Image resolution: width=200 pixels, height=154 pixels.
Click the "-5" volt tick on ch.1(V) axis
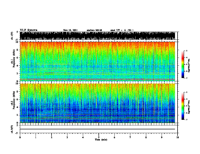17,40
